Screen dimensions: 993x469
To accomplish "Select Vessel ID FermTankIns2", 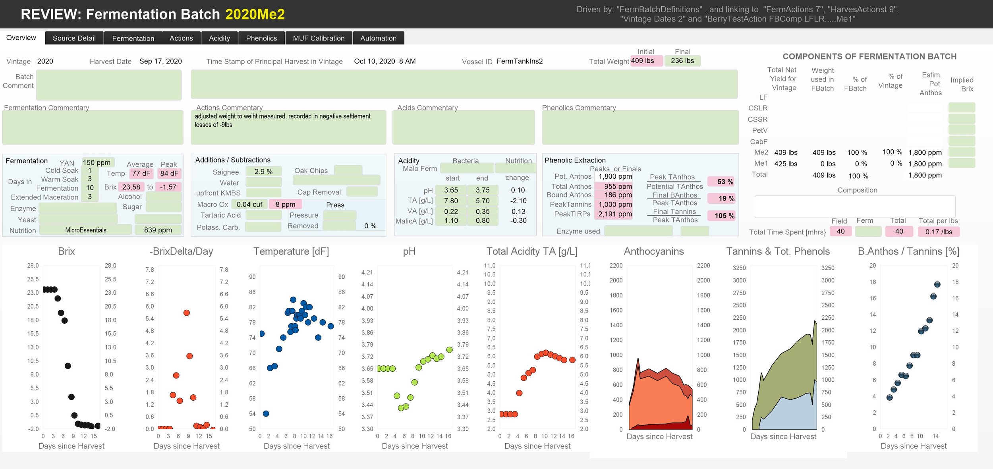I will [520, 61].
